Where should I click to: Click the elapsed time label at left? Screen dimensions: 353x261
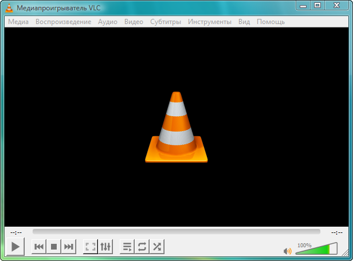coord(16,232)
